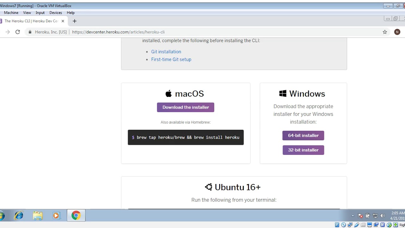The height and width of the screenshot is (228, 405).
Task: Go forward with the browser forward arrow
Action: pyautogui.click(x=8, y=32)
